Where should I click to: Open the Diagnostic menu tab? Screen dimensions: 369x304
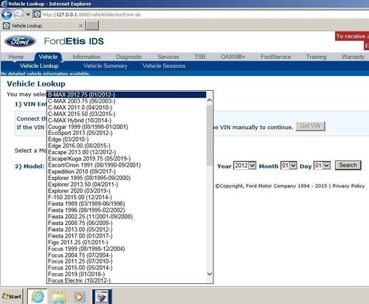(129, 57)
